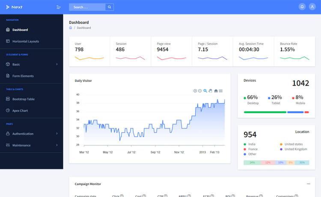This screenshot has width=321, height=197.
Task: Click the Next logo brand link
Action: click(x=15, y=7)
